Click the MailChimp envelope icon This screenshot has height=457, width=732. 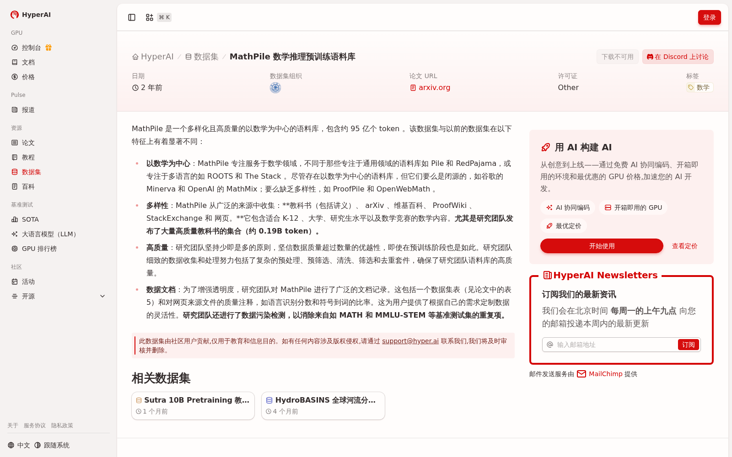[581, 374]
